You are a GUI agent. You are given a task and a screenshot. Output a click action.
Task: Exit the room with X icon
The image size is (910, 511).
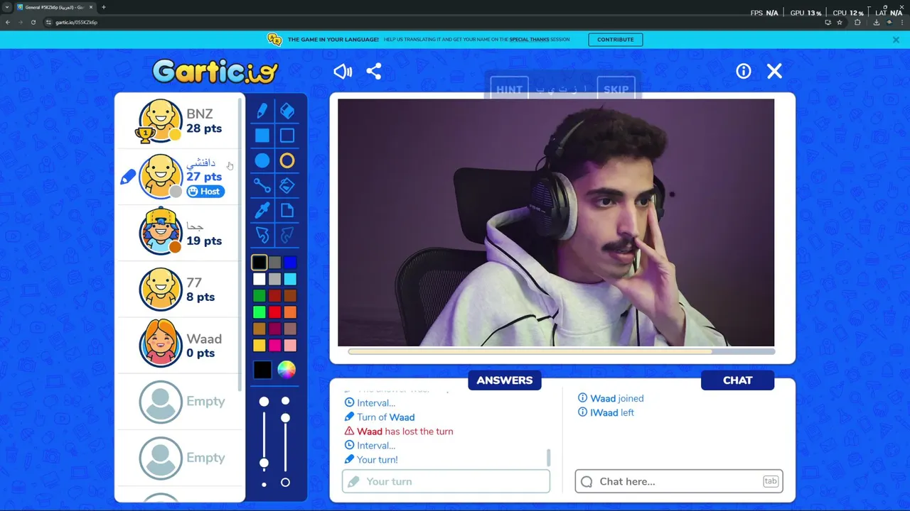[775, 71]
